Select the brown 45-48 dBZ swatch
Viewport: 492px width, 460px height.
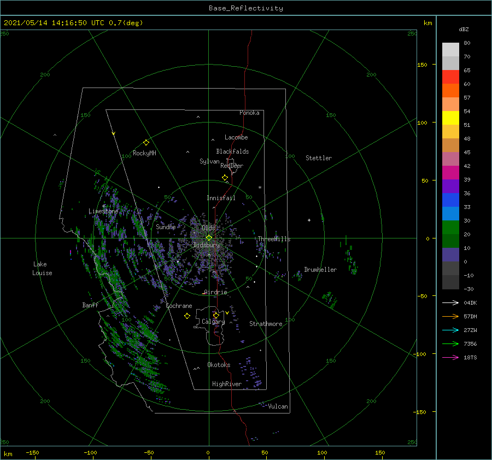450,145
